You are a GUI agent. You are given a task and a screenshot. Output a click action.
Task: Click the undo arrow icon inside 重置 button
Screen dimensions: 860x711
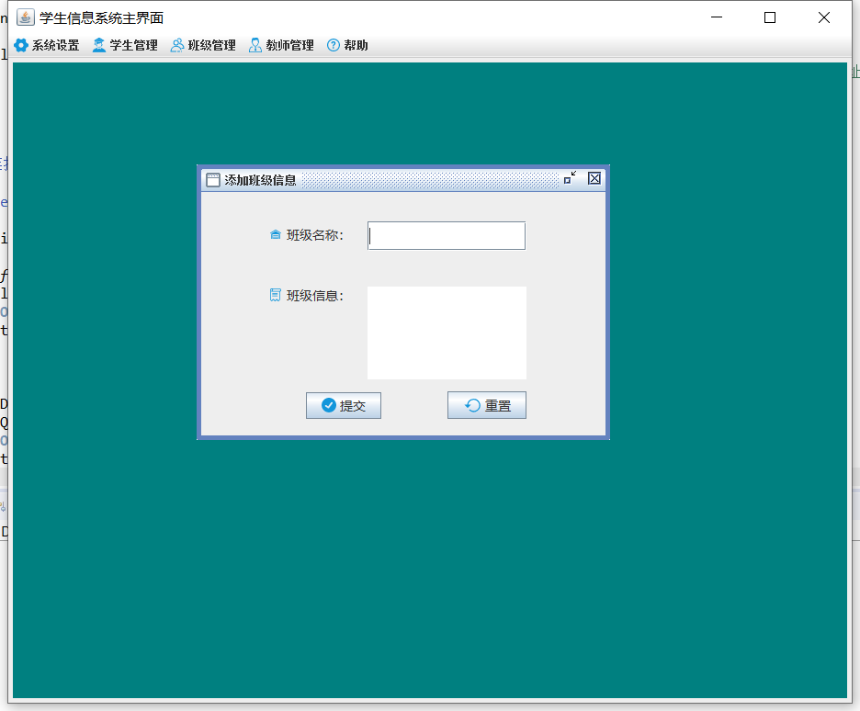471,404
